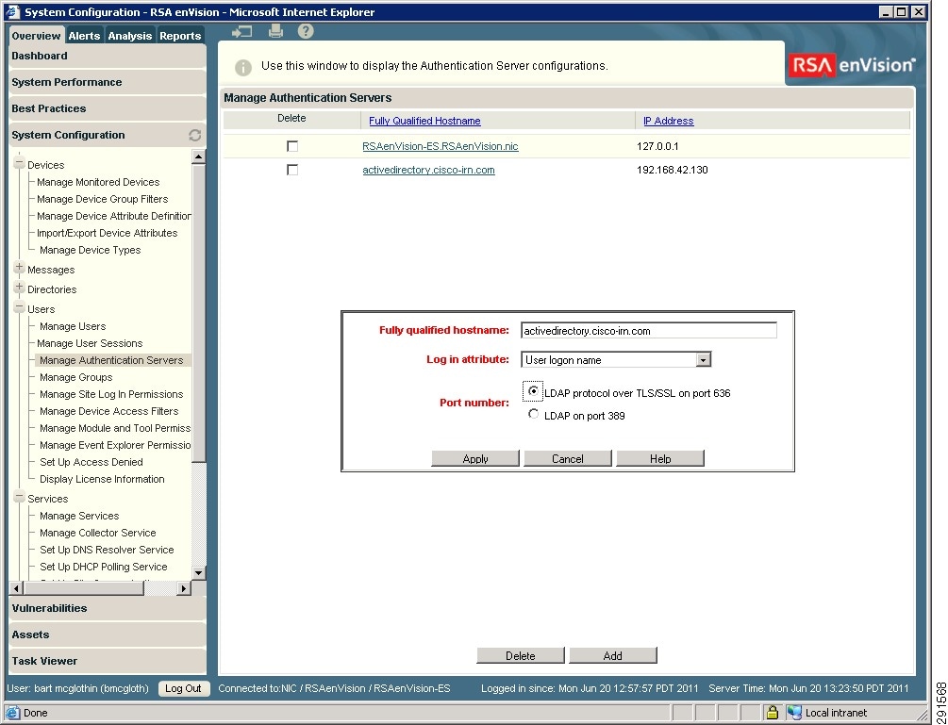Open Set Up Access Denied
The width and height of the screenshot is (948, 725).
(91, 462)
